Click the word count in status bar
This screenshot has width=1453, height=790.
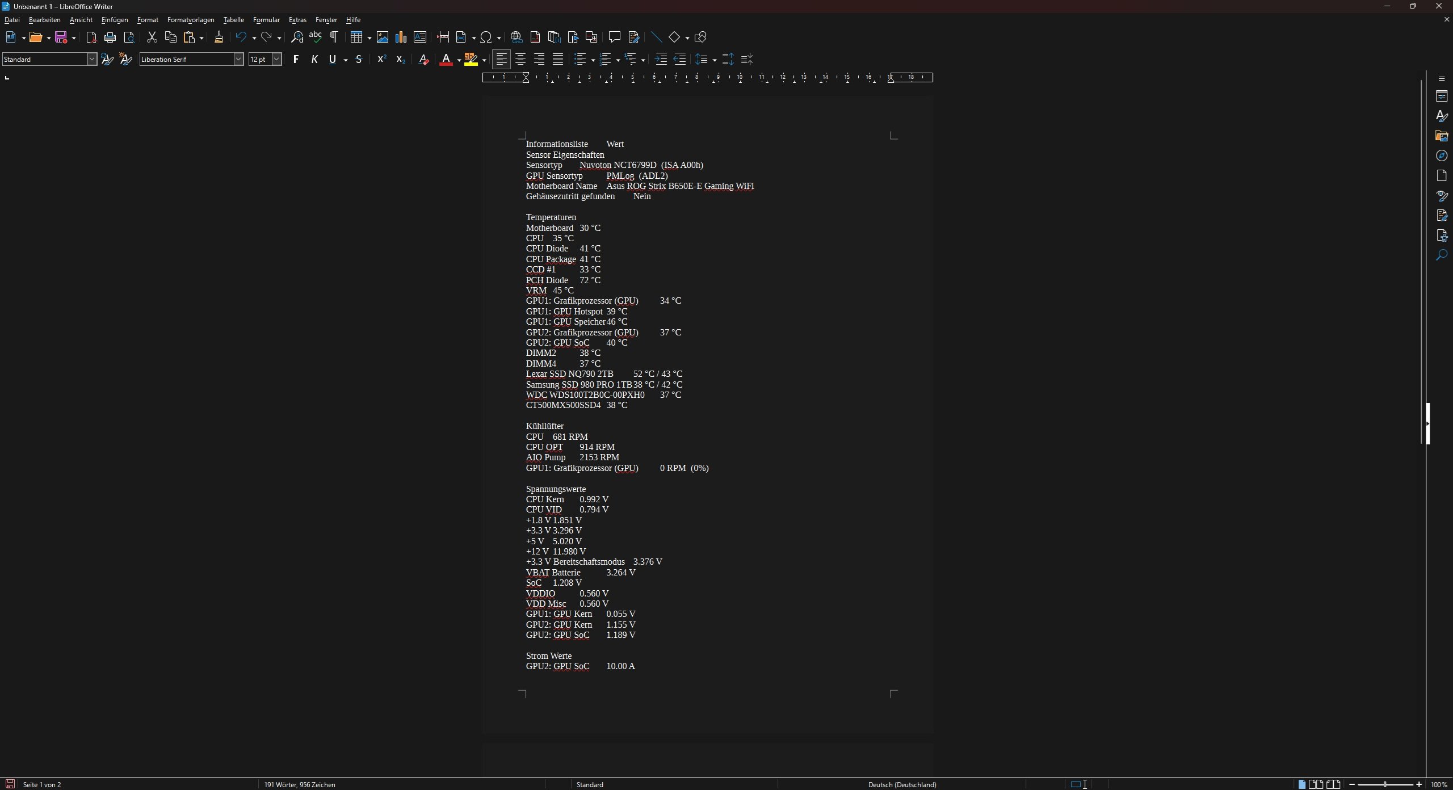300,784
